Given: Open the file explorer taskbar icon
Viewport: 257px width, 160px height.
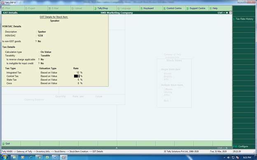Looking at the screenshot, I should pyautogui.click(x=14, y=158).
